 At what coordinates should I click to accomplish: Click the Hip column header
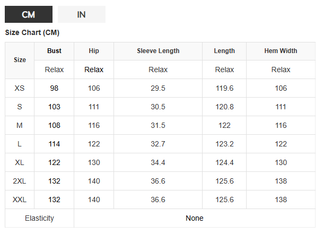tap(94, 51)
